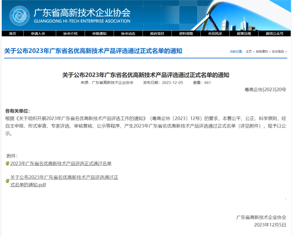Click the 名优高品 breadcrumb link
This screenshot has width=292, height=236.
pos(278,51)
